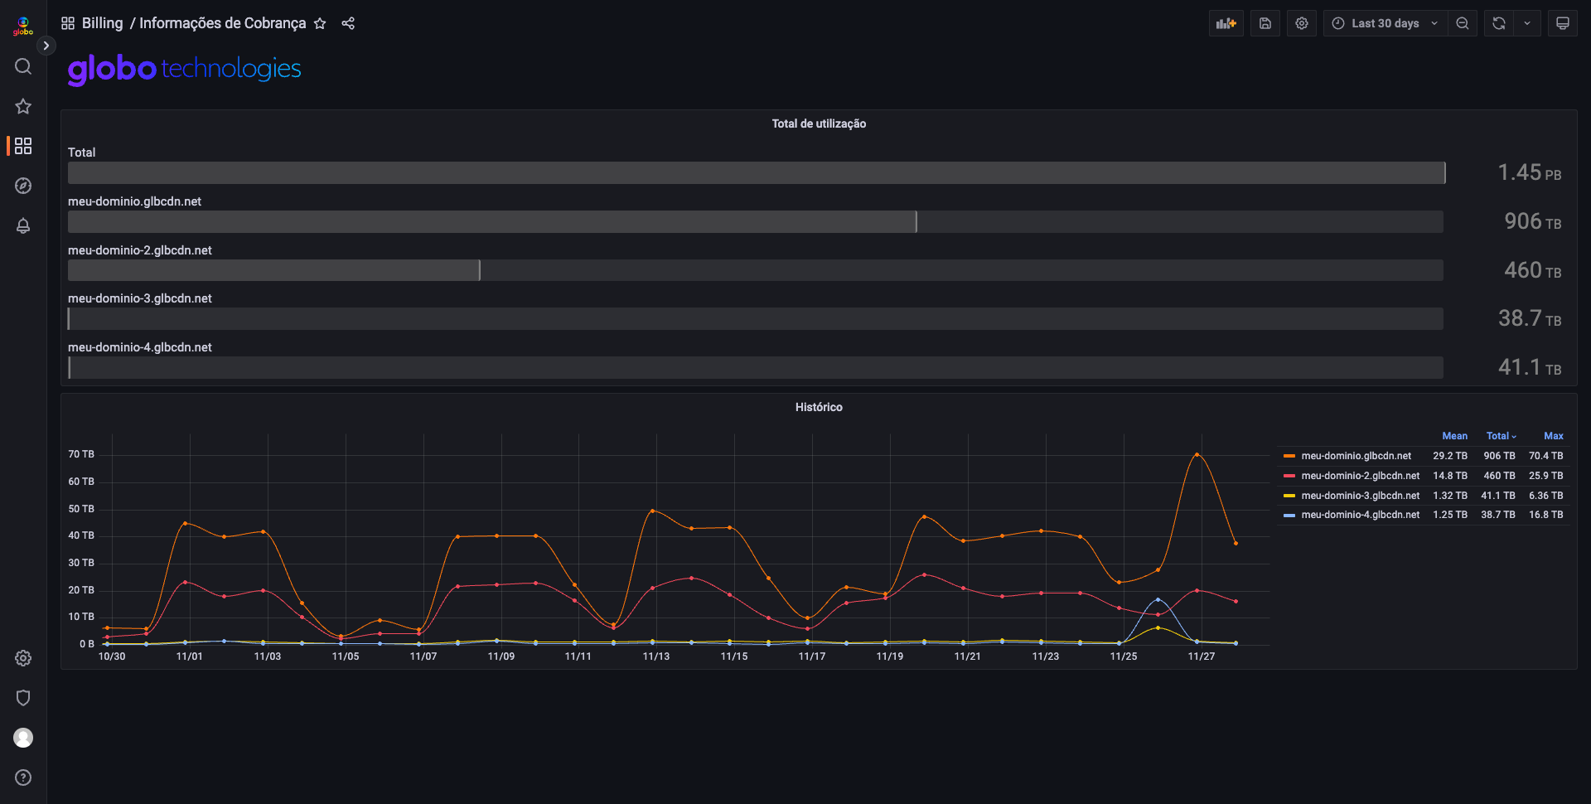This screenshot has width=1591, height=804.
Task: Click the meu-dominio-4.glbcdn.net gauge label
Action: [140, 347]
